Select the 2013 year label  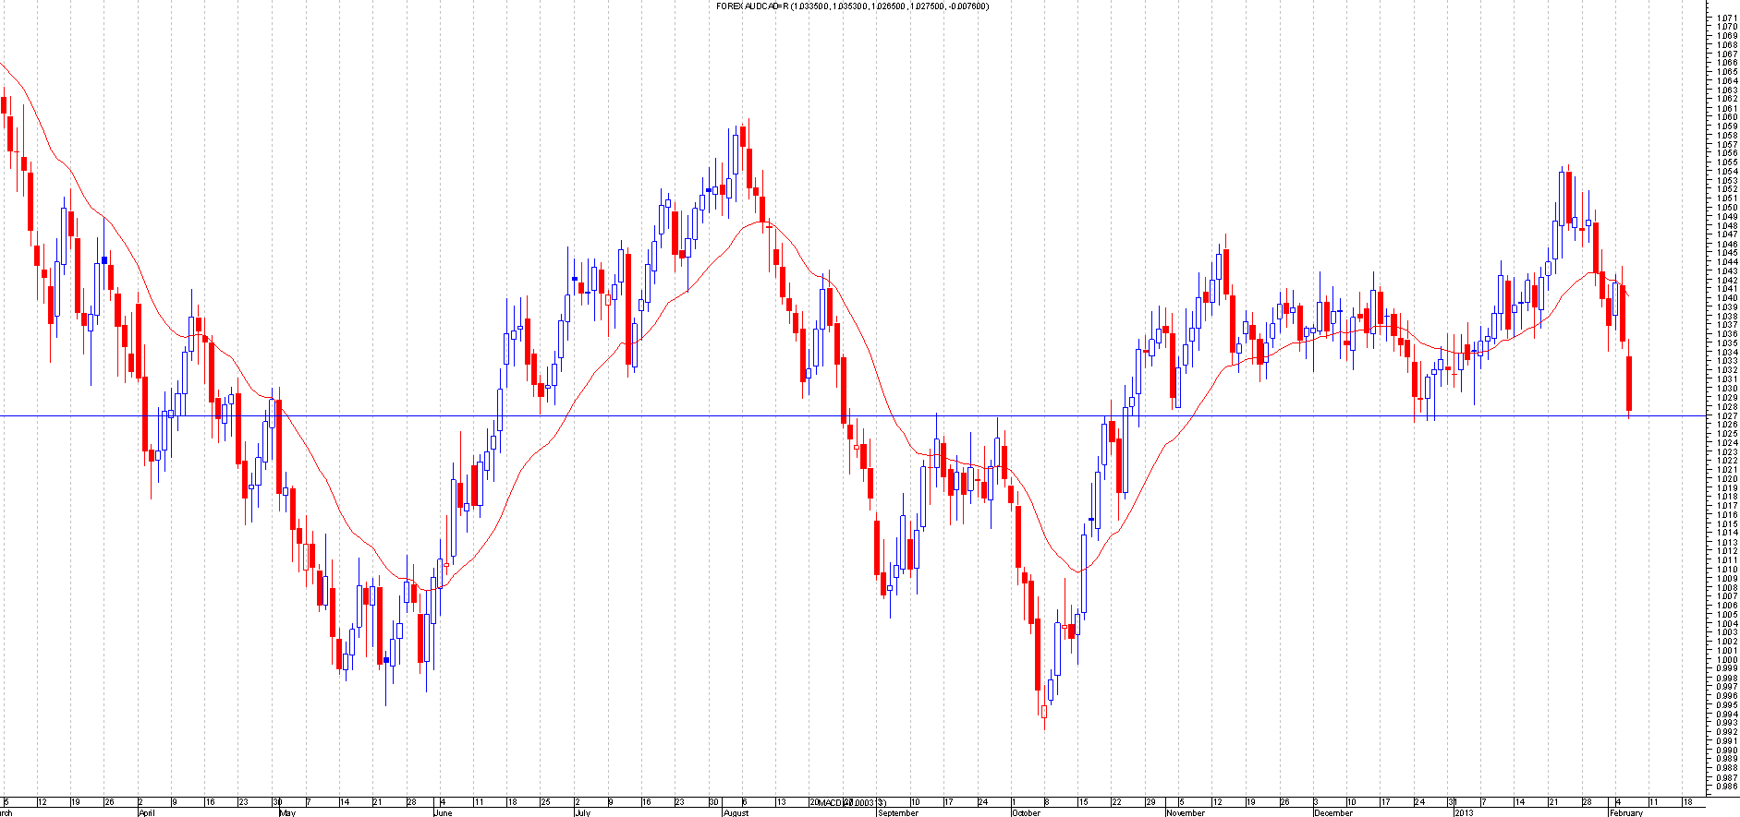pyautogui.click(x=1464, y=812)
